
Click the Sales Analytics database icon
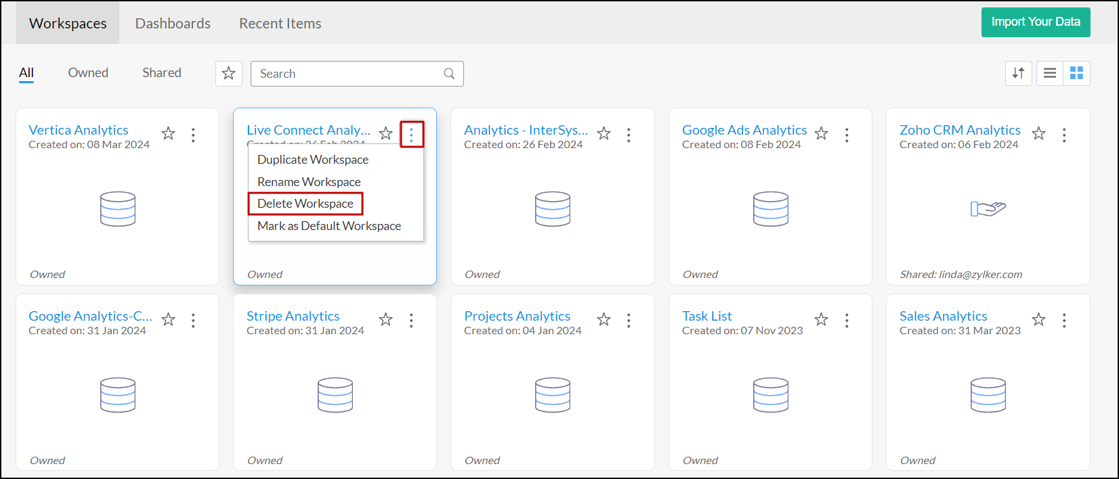(x=988, y=394)
